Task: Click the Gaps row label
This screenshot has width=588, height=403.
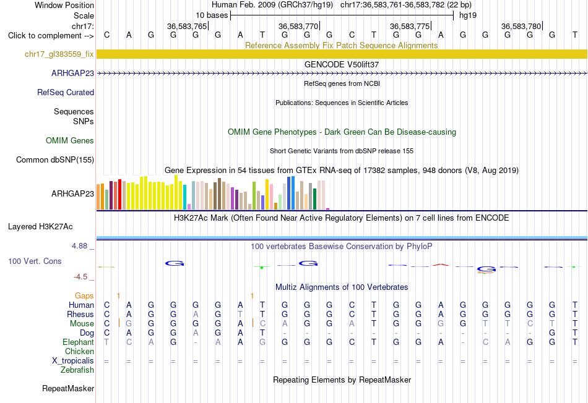Action: [x=84, y=295]
